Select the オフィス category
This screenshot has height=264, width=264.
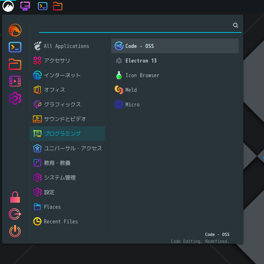tap(67, 90)
